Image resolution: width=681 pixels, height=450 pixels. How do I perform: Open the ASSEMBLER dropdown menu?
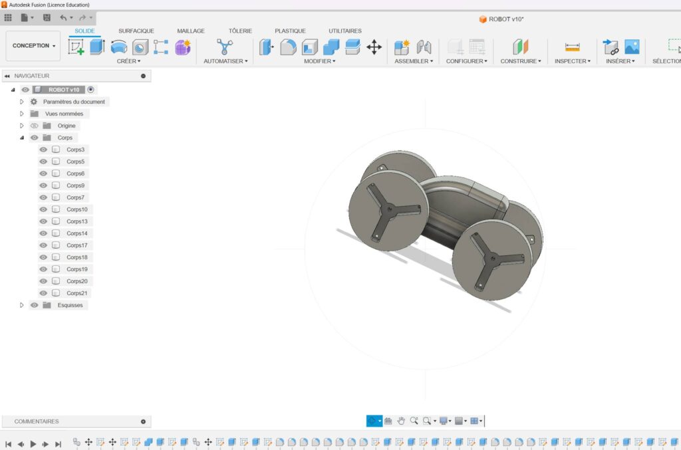tap(414, 61)
